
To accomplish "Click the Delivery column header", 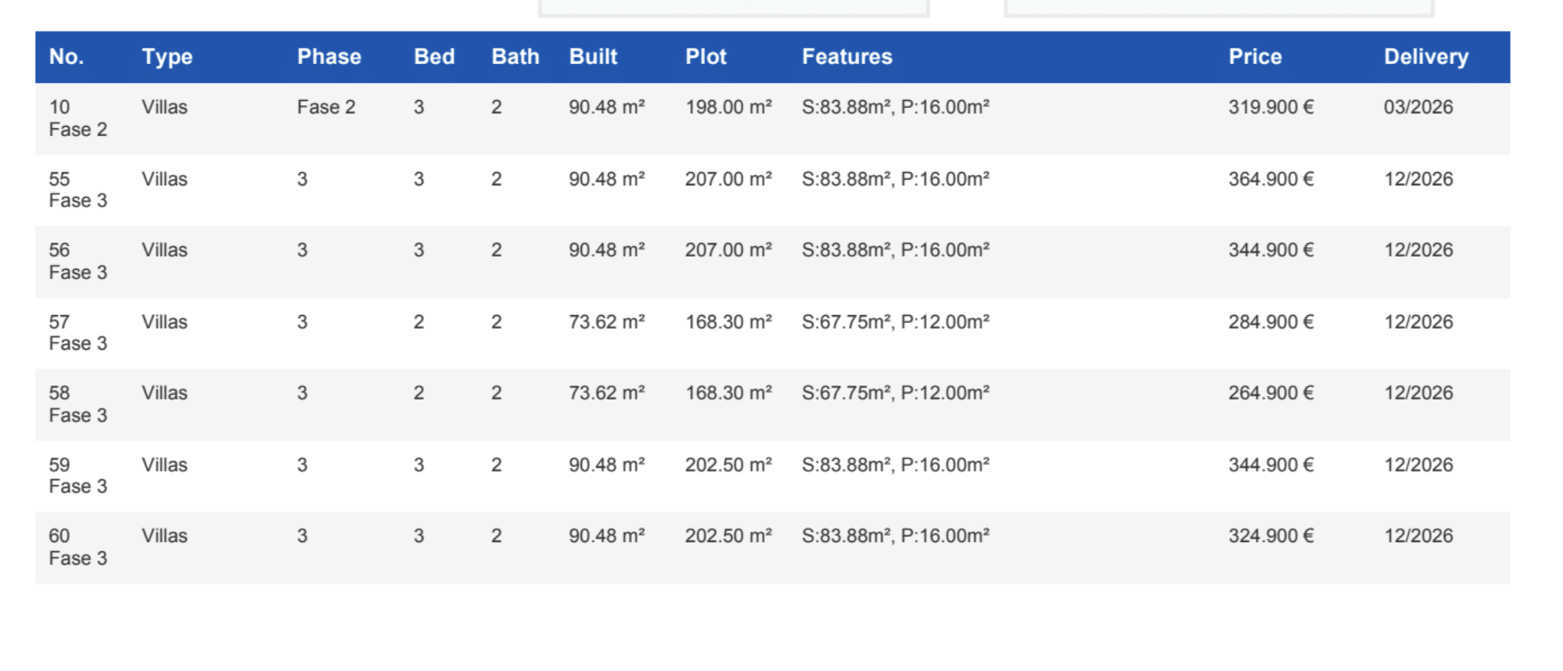I will (1425, 57).
